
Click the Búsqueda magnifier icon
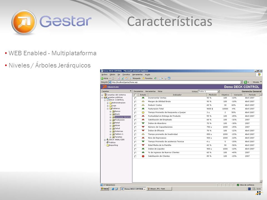131,78
